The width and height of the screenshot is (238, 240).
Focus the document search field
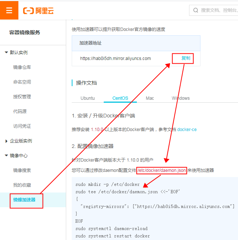pos(214,10)
